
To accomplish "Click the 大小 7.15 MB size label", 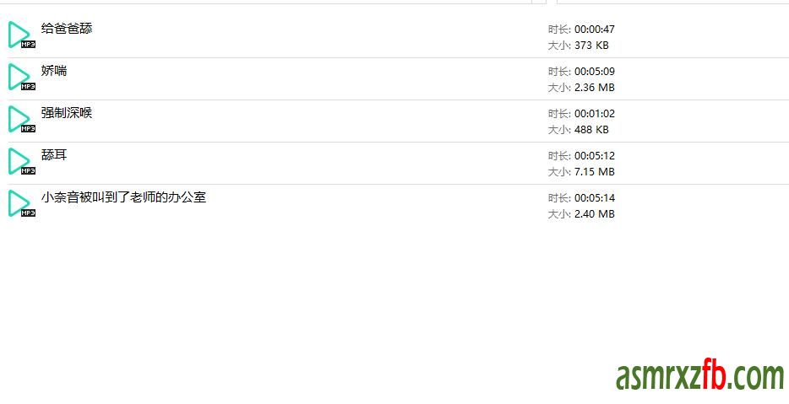I will 581,172.
